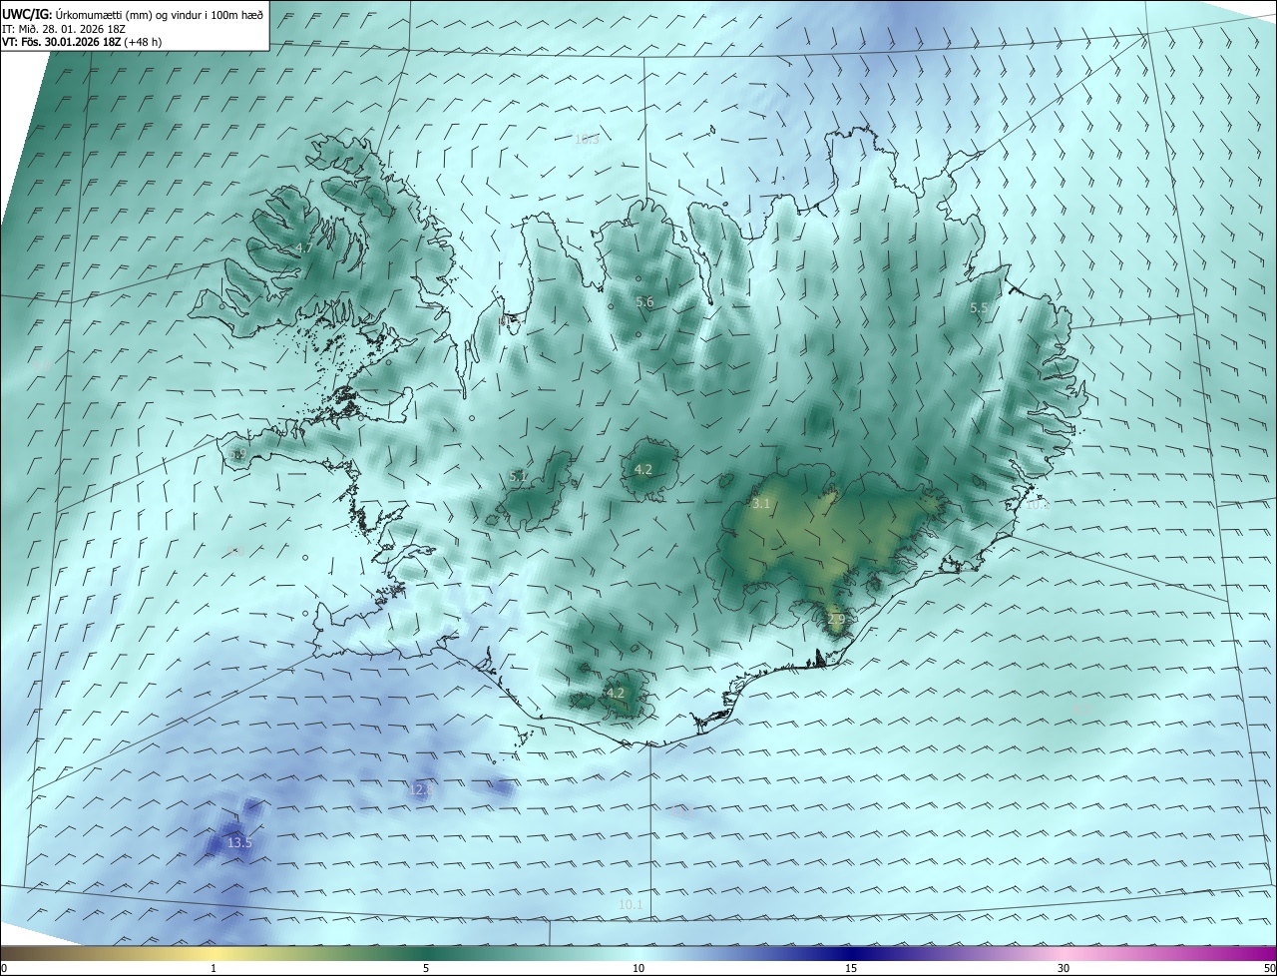This screenshot has width=1277, height=976.
Task: Click the 4.7 value over the Westfjords
Action: point(304,247)
